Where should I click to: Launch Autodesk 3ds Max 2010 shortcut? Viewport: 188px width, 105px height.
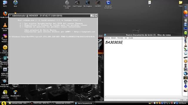(5, 60)
